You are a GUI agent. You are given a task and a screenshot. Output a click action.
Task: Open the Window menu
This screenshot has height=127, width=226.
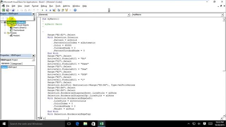pos(76,6)
